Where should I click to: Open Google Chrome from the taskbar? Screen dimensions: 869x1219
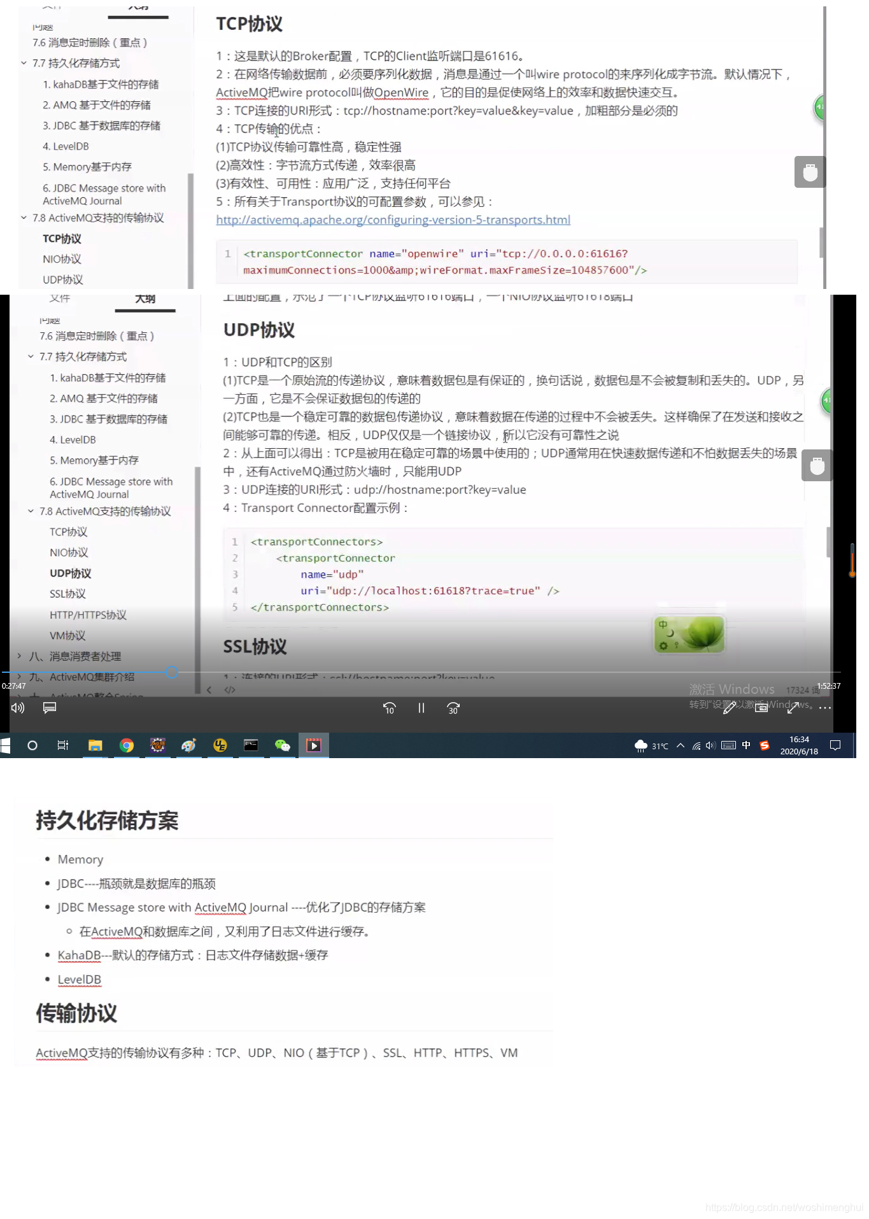pos(127,745)
